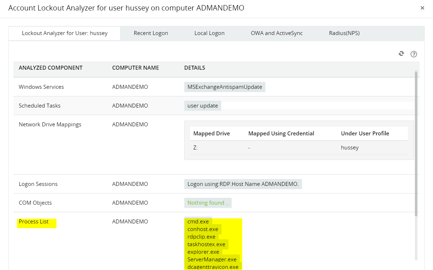Click the ANALYZED COMPONENT column header
This screenshot has height=270, width=433.
click(x=51, y=68)
